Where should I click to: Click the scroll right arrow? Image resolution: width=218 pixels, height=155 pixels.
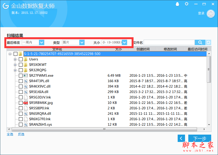[x=204, y=129]
